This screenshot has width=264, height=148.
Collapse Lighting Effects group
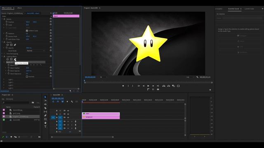(x=2, y=57)
